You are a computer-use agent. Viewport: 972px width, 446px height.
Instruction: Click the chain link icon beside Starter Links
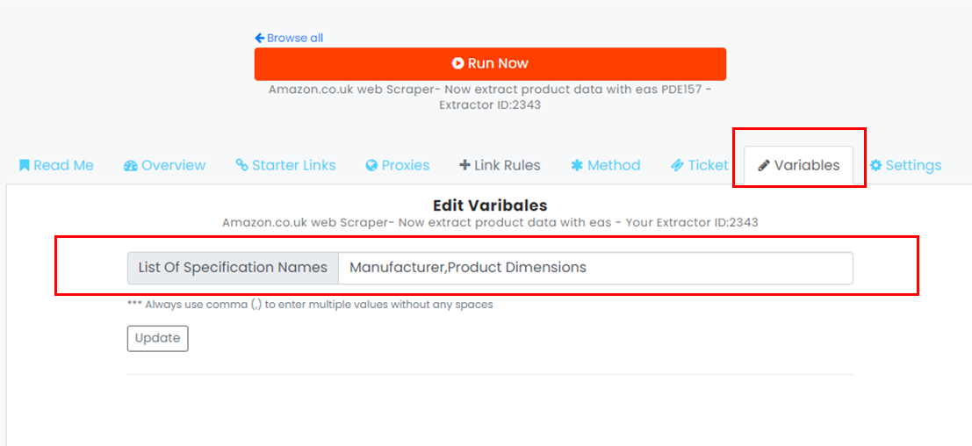tap(241, 165)
